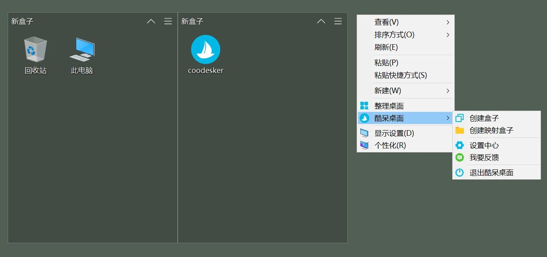The height and width of the screenshot is (257, 547).
Task: Select the 创建盒子 icon
Action: tap(460, 118)
